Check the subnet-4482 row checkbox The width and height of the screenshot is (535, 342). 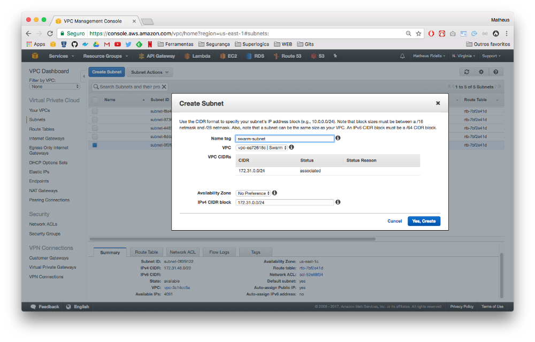click(95, 128)
